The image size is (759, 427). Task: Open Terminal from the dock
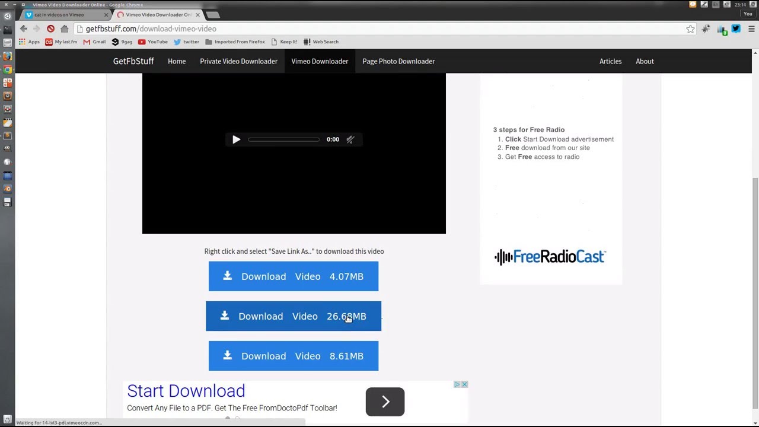[7, 29]
